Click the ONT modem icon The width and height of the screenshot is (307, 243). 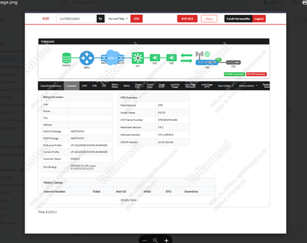click(x=207, y=62)
